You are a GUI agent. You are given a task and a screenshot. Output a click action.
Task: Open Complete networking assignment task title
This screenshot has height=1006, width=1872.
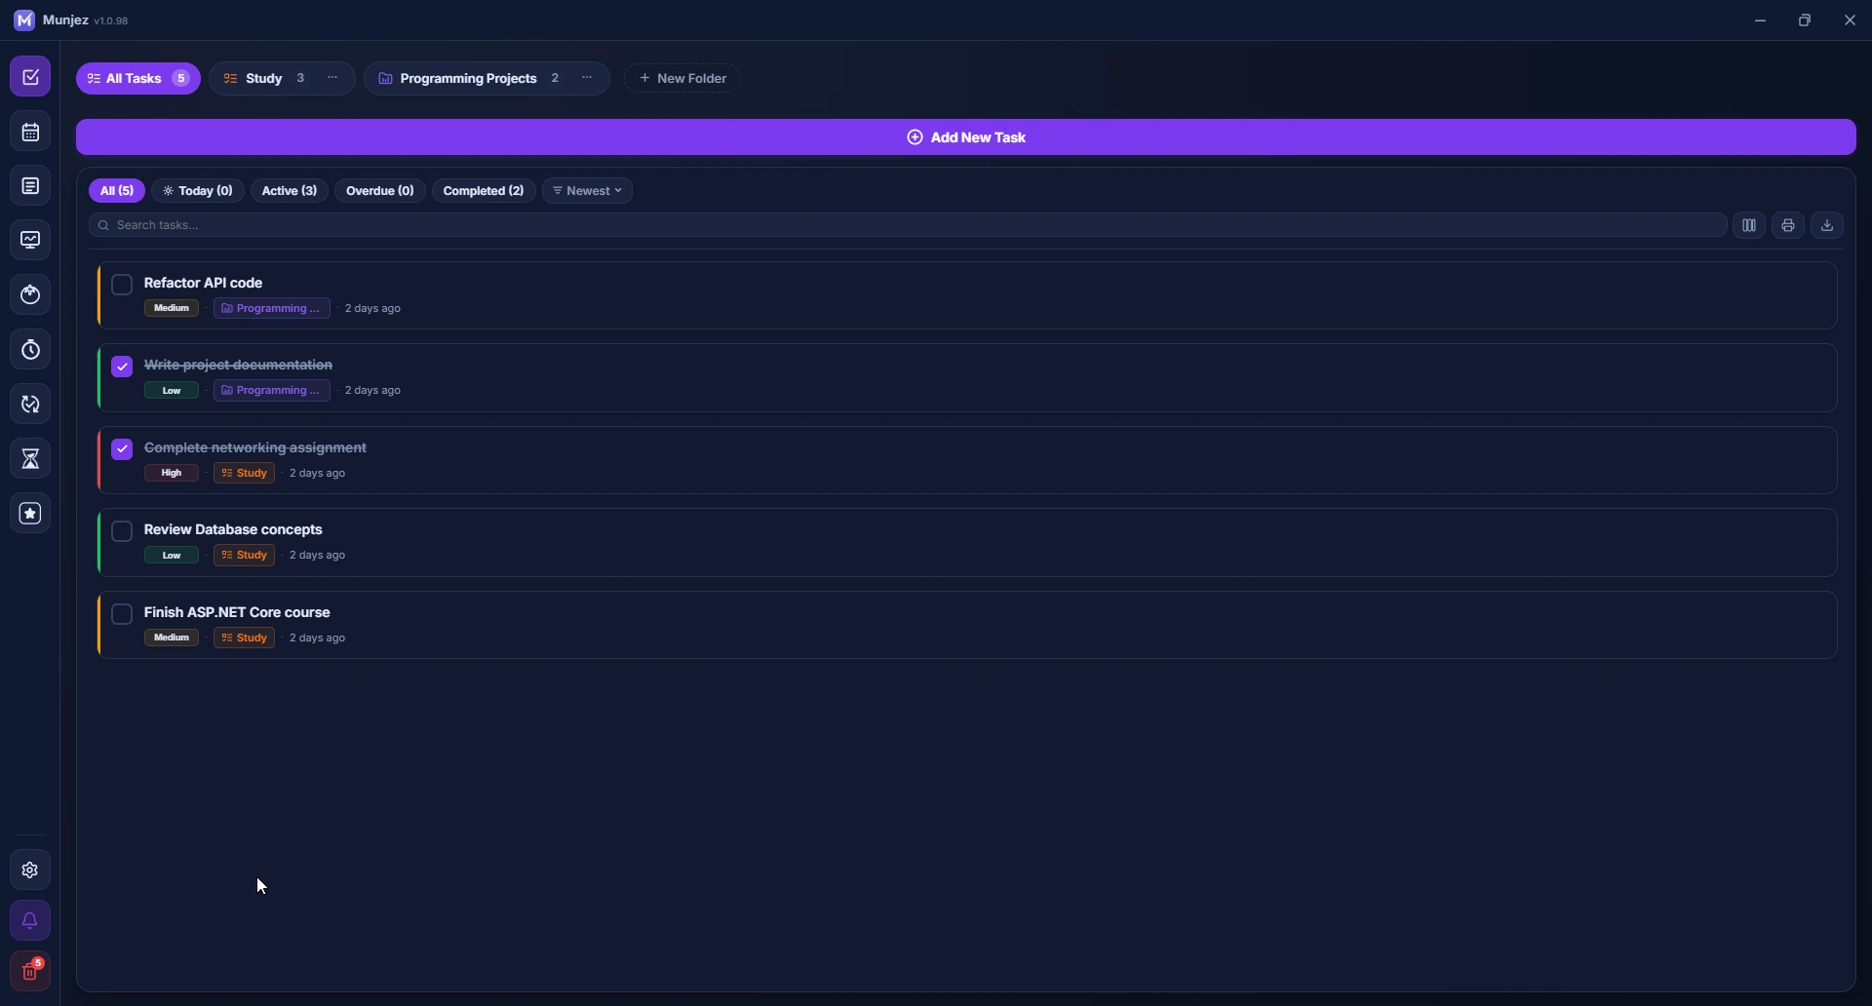pos(255,447)
